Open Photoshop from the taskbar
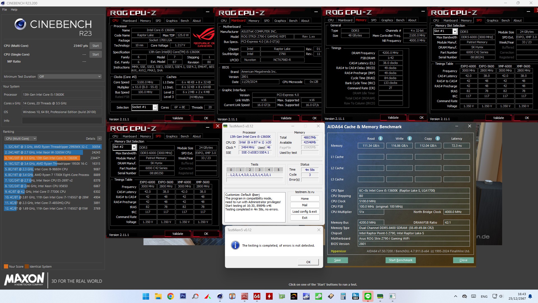This screenshot has width=538, height=303. point(183,296)
